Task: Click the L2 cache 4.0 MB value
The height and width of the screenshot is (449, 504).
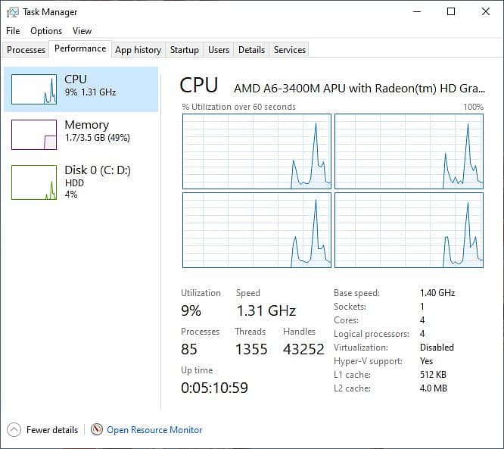Action: pyautogui.click(x=434, y=388)
